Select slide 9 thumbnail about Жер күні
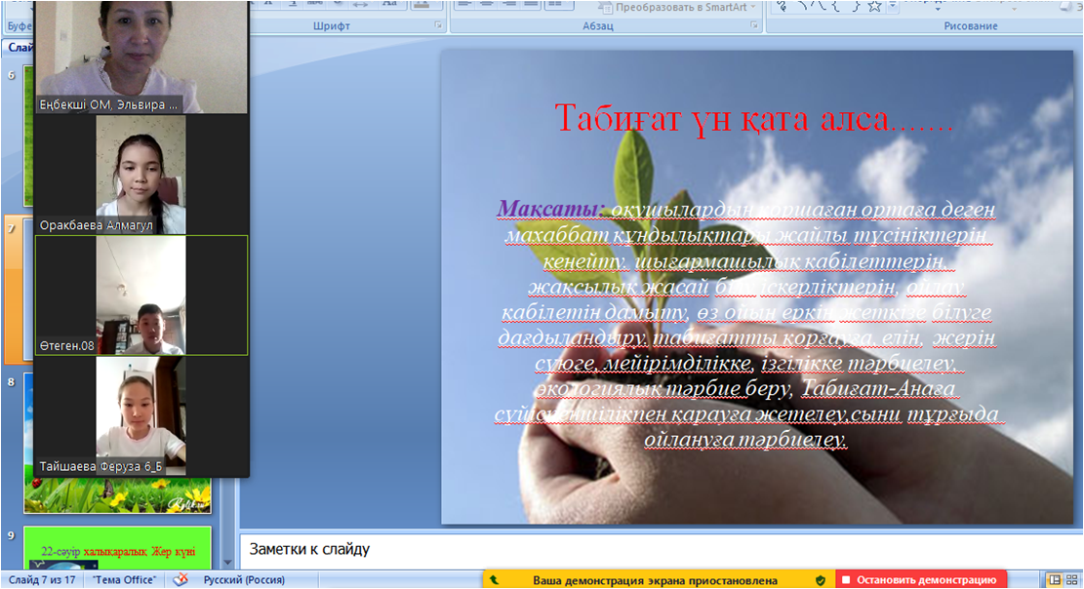This screenshot has width=1084, height=589. [116, 549]
